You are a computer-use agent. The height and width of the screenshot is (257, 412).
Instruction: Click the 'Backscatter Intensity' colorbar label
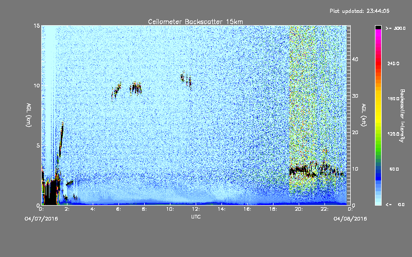[x=402, y=116]
